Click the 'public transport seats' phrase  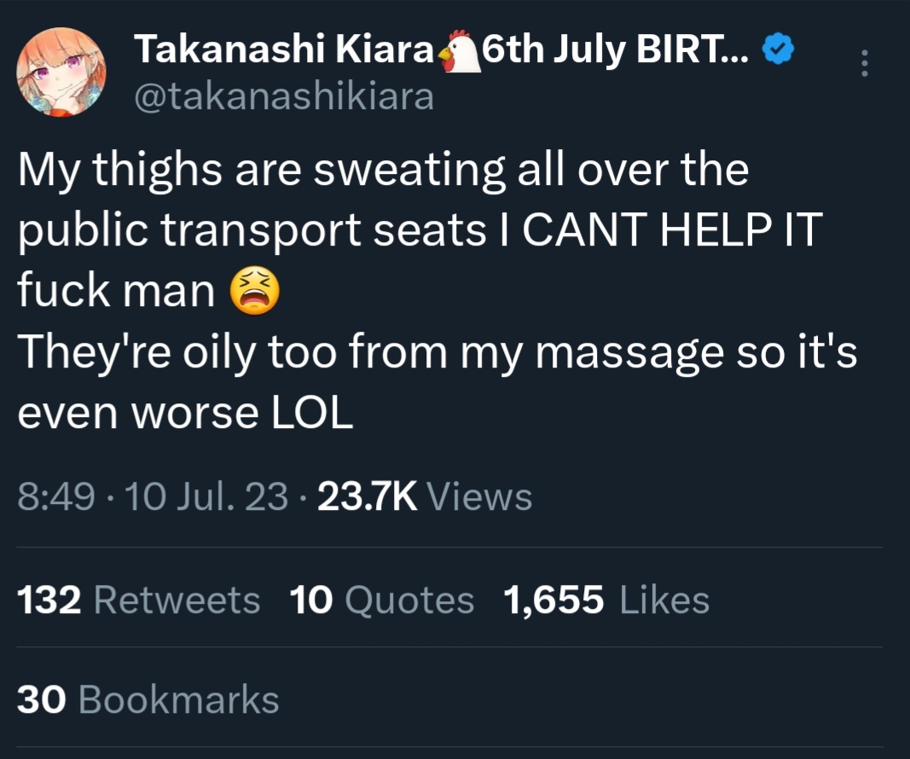coord(252,231)
